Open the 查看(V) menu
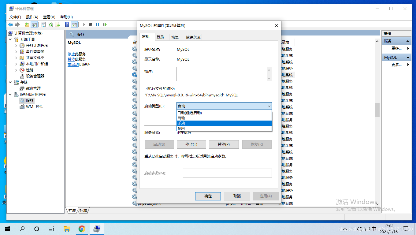416x235 pixels. click(x=49, y=17)
